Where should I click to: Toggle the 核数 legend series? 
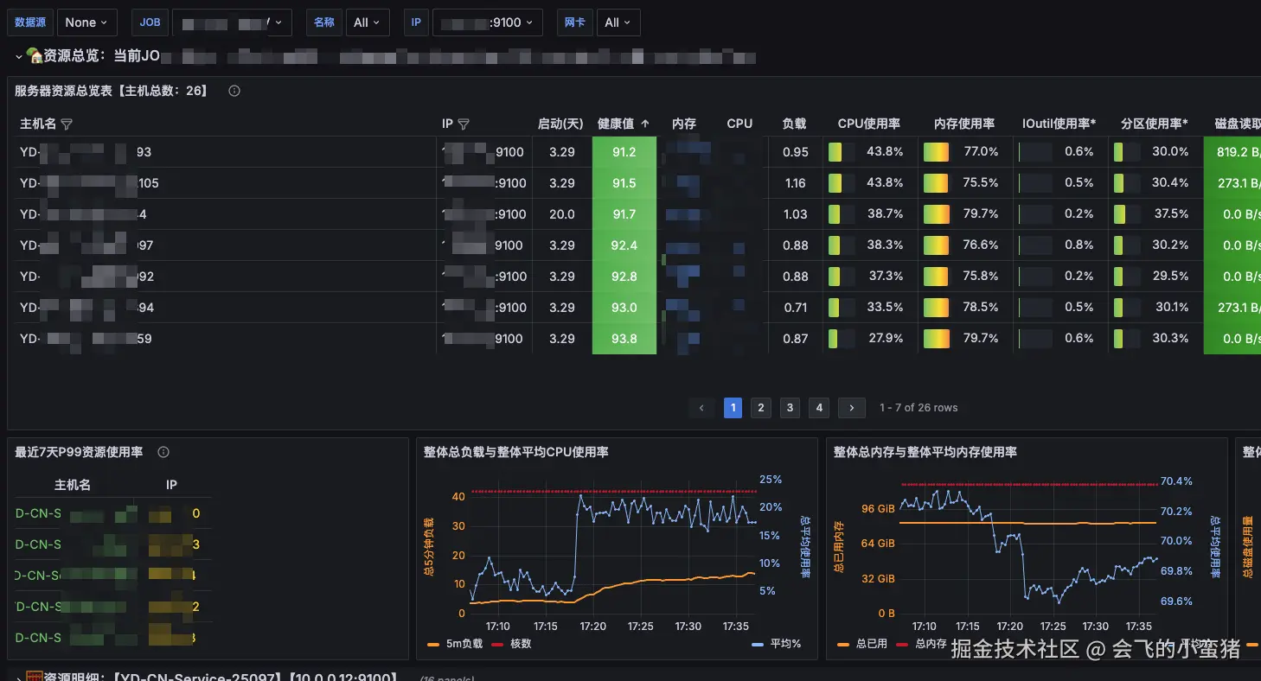[512, 644]
